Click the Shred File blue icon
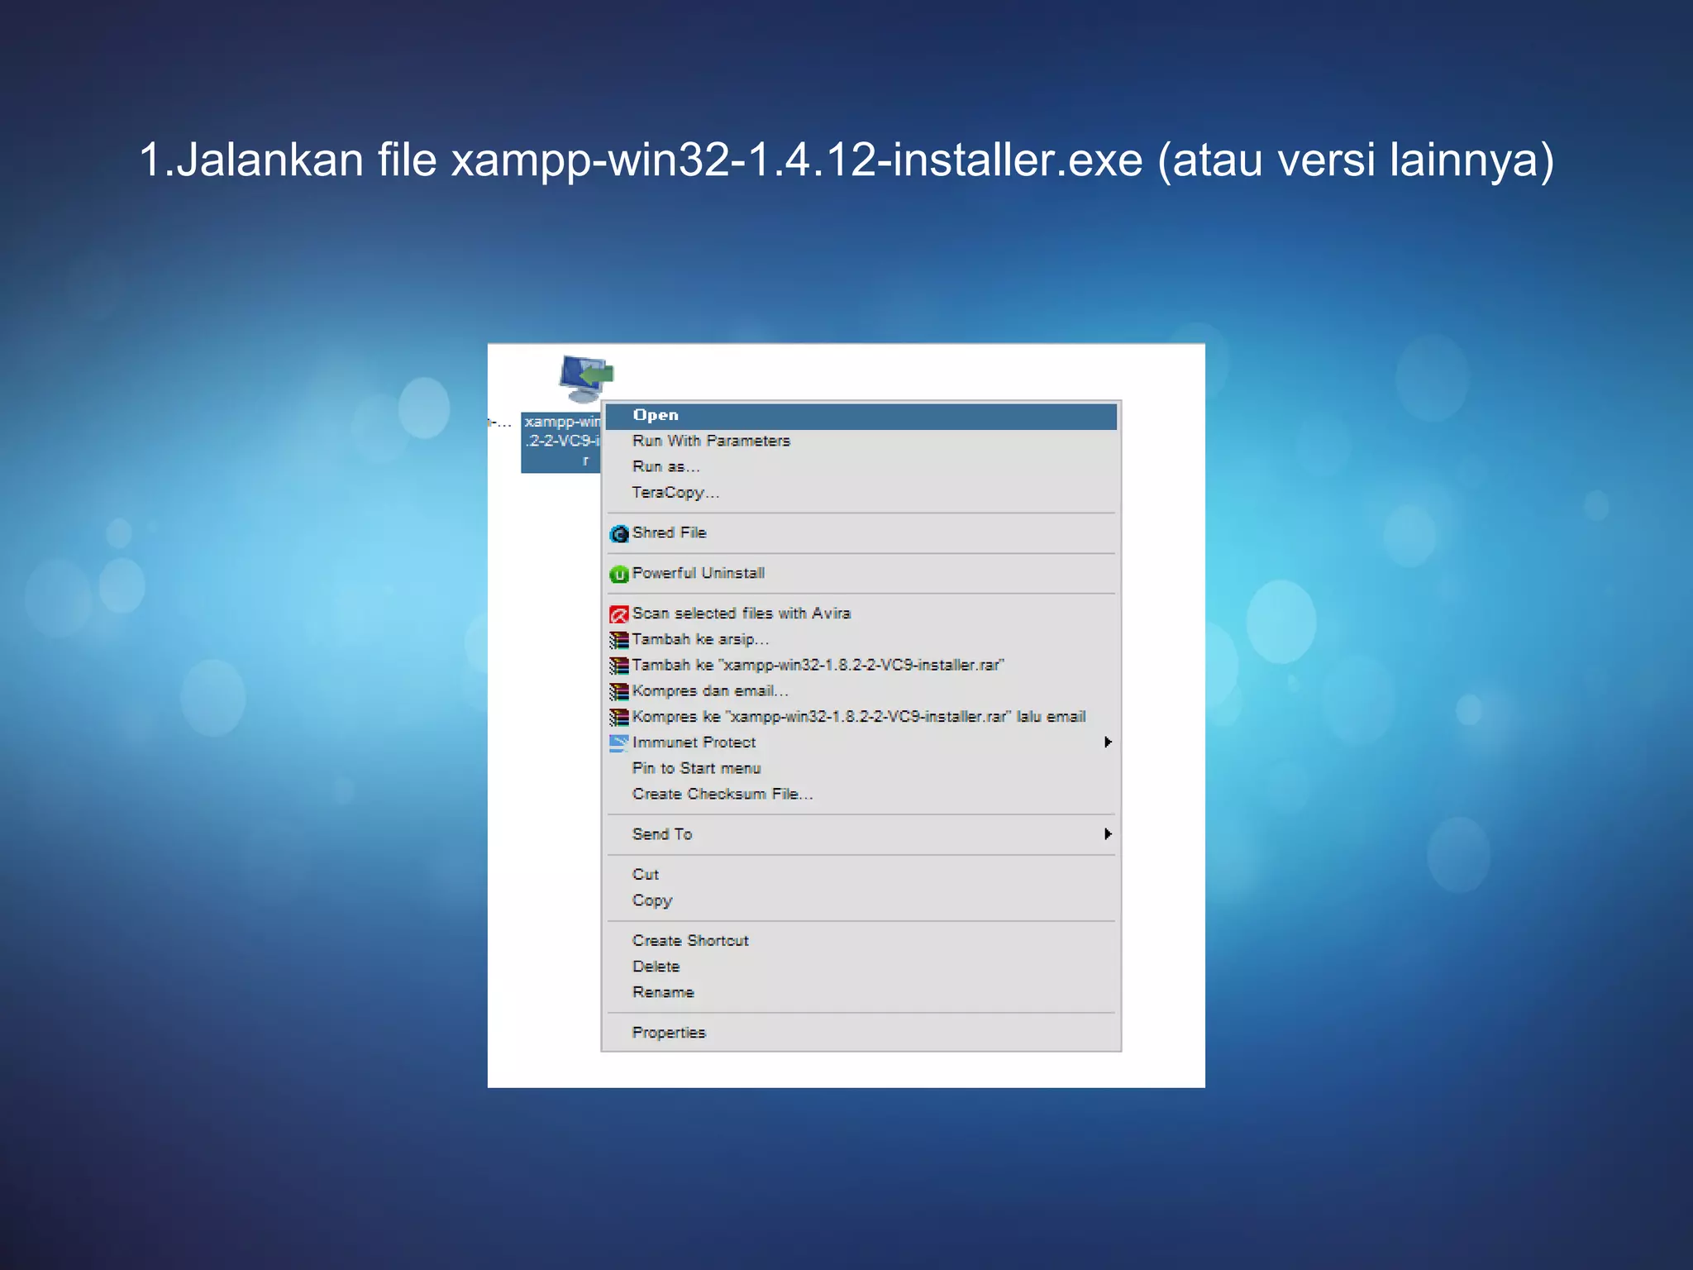The image size is (1693, 1270). [x=618, y=534]
